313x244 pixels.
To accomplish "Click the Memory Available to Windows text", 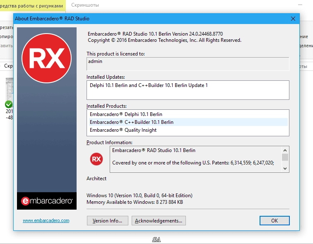I will tap(135, 202).
